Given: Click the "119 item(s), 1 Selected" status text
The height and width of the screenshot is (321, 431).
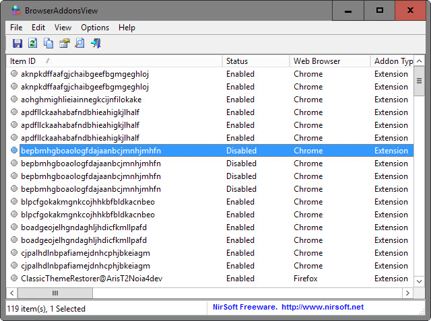Looking at the screenshot, I should click(46, 309).
